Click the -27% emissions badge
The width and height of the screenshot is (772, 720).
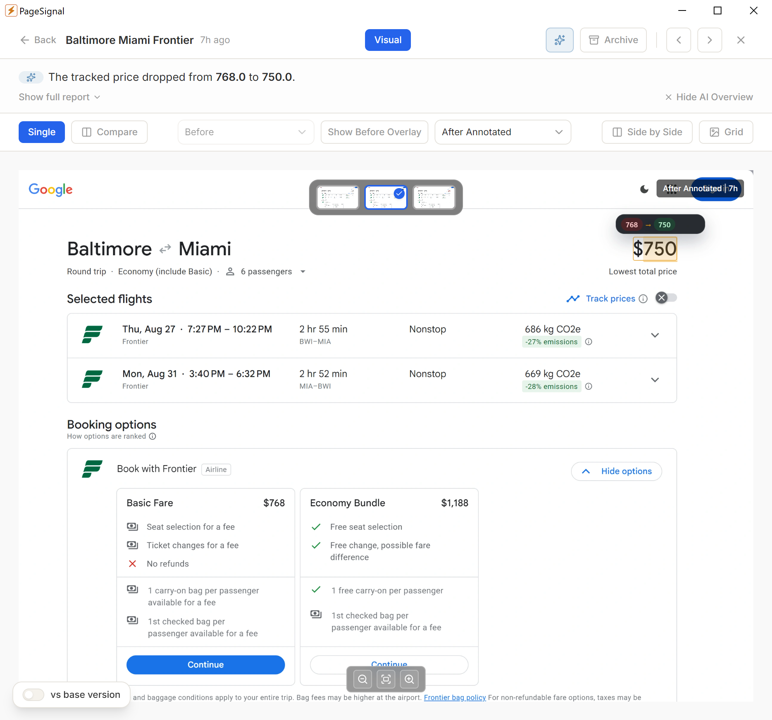551,342
